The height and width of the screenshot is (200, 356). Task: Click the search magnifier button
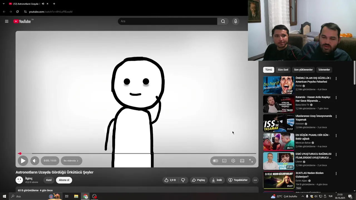pyautogui.click(x=223, y=21)
